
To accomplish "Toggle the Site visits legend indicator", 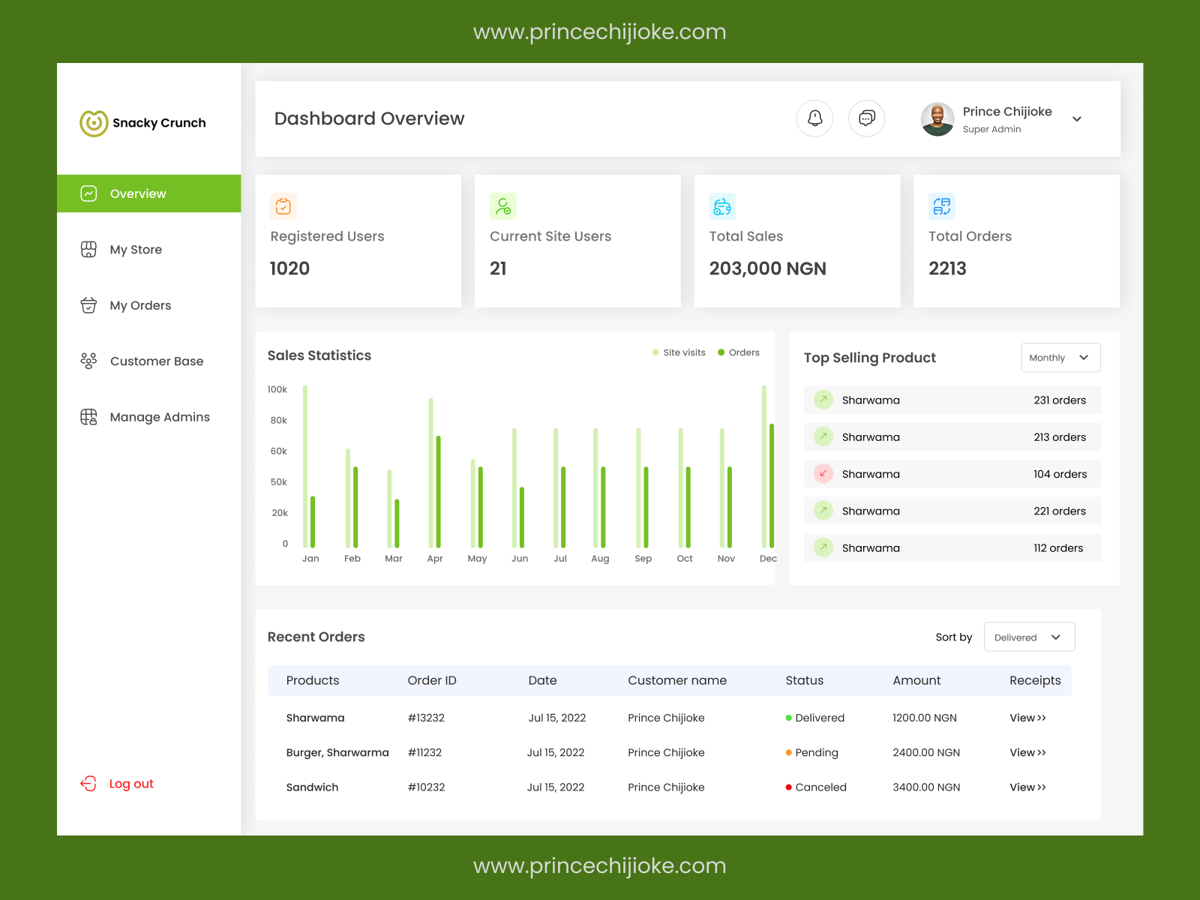I will (656, 352).
